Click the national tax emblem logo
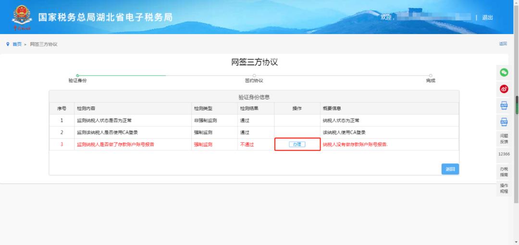The height and width of the screenshot is (245, 519). pos(21,17)
